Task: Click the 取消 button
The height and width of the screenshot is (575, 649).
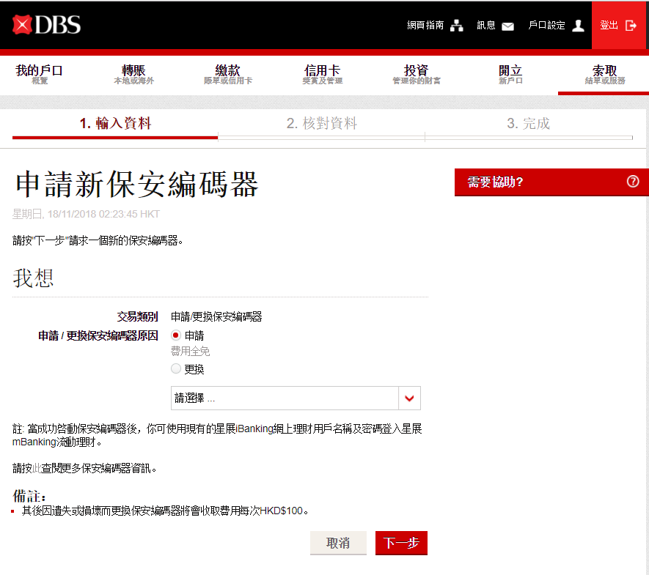Action: 338,543
